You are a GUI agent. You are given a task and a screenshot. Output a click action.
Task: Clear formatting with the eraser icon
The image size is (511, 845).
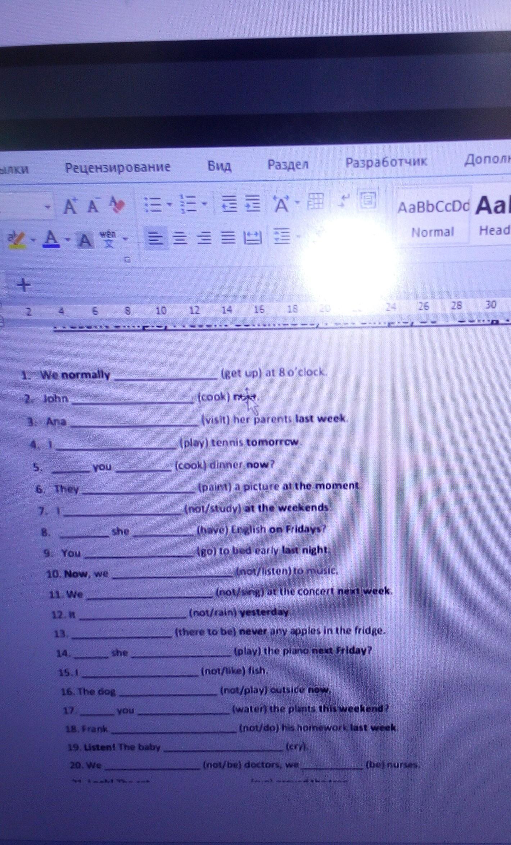pos(117,205)
